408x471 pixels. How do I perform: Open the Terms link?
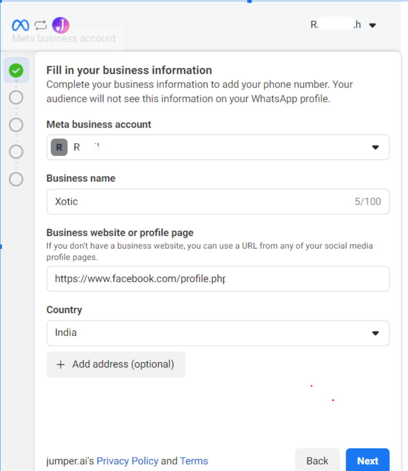click(x=194, y=461)
